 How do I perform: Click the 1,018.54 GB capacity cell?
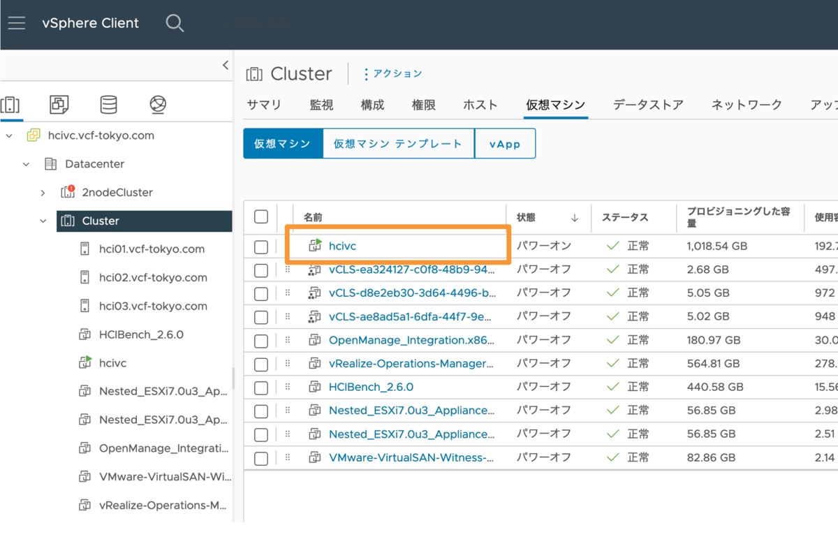pyautogui.click(x=716, y=246)
